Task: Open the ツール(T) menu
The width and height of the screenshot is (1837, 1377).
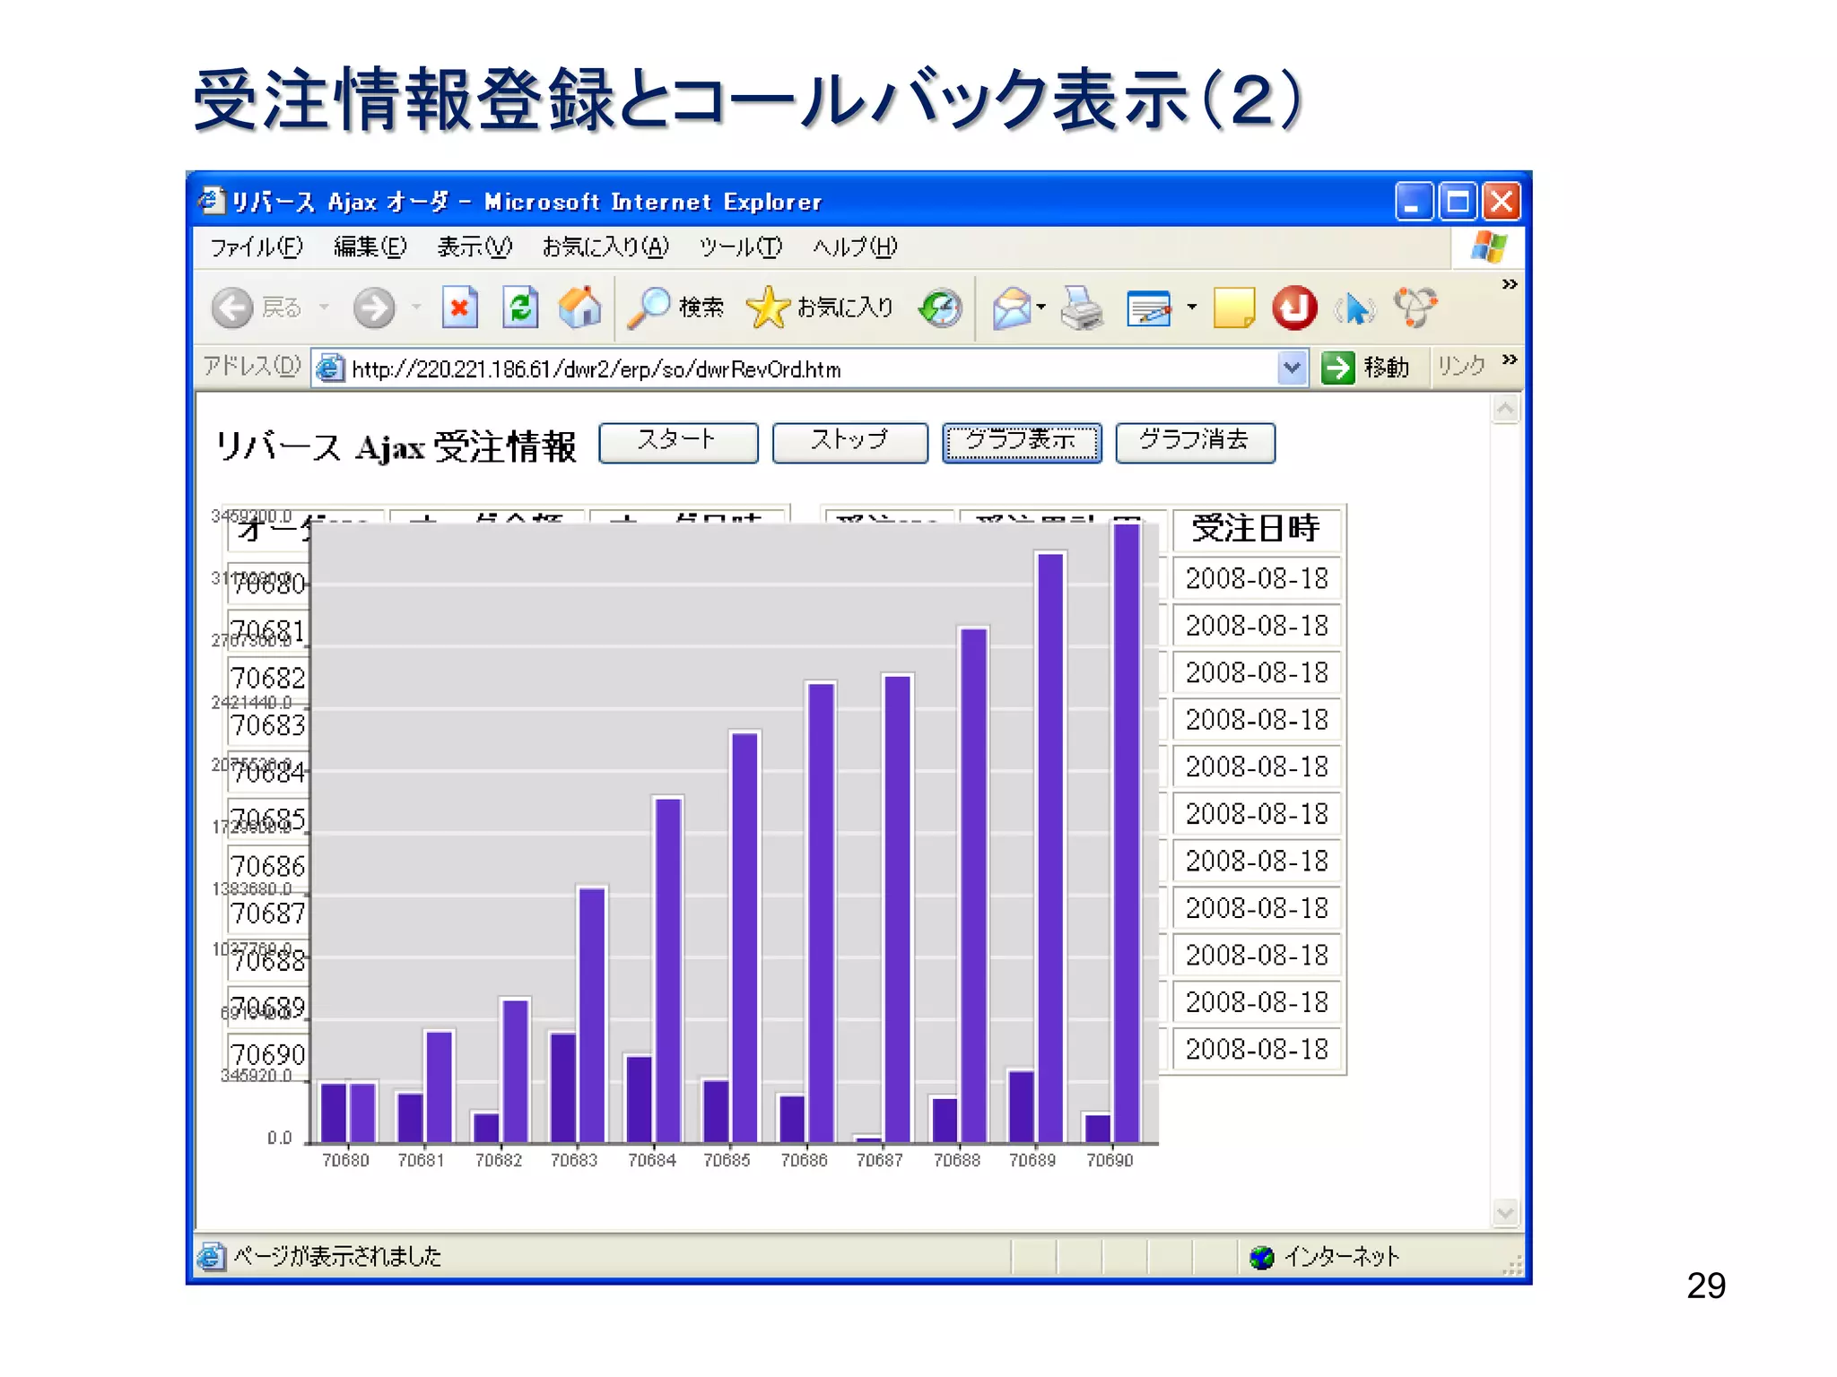Action: pos(741,247)
